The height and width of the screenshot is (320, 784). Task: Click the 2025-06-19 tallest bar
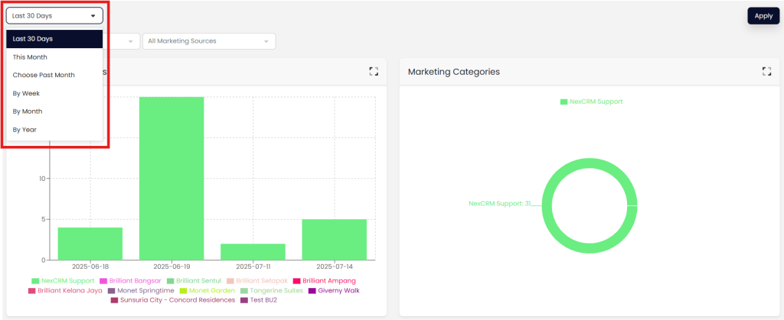pos(171,178)
